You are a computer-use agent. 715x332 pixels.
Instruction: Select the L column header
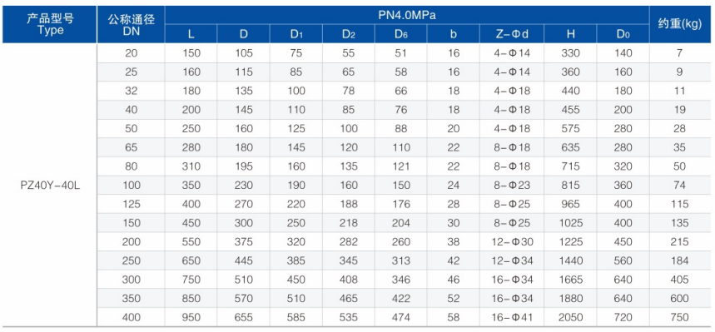tap(191, 34)
